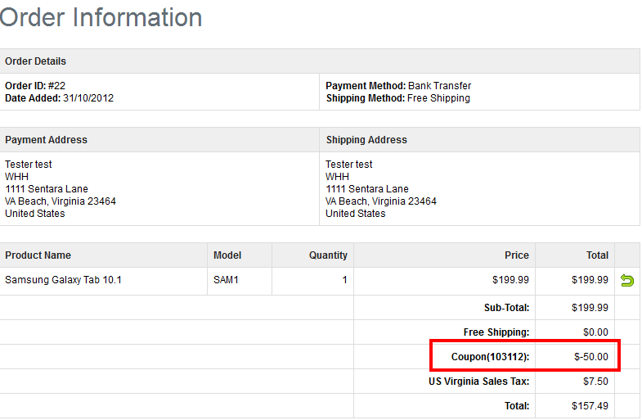Click the Model column header
642x420 pixels.
227,255
